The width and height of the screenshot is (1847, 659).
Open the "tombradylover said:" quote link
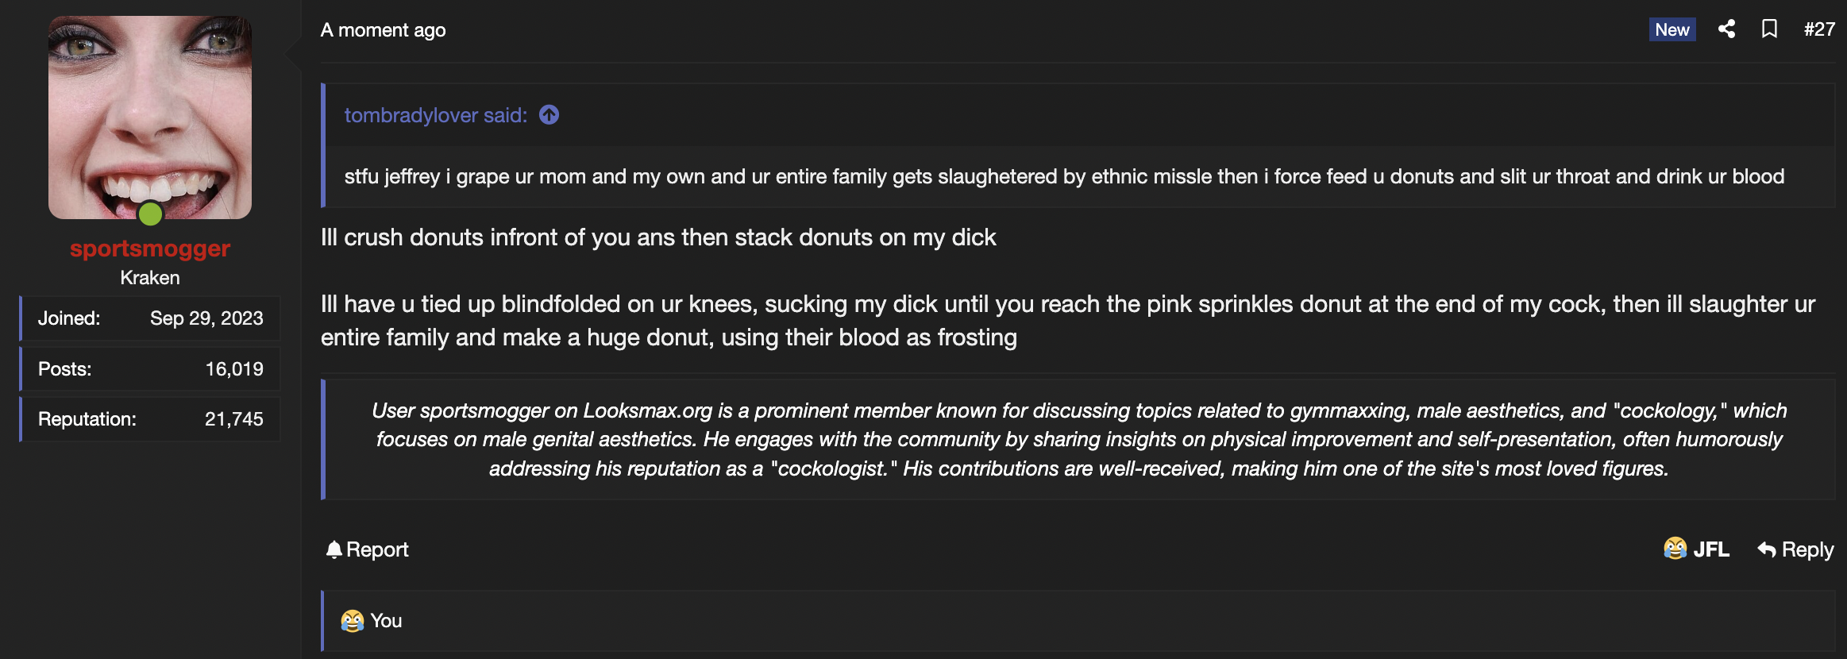point(435,115)
